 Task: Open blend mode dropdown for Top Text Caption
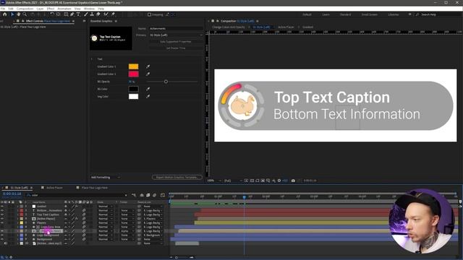[x=106, y=214]
